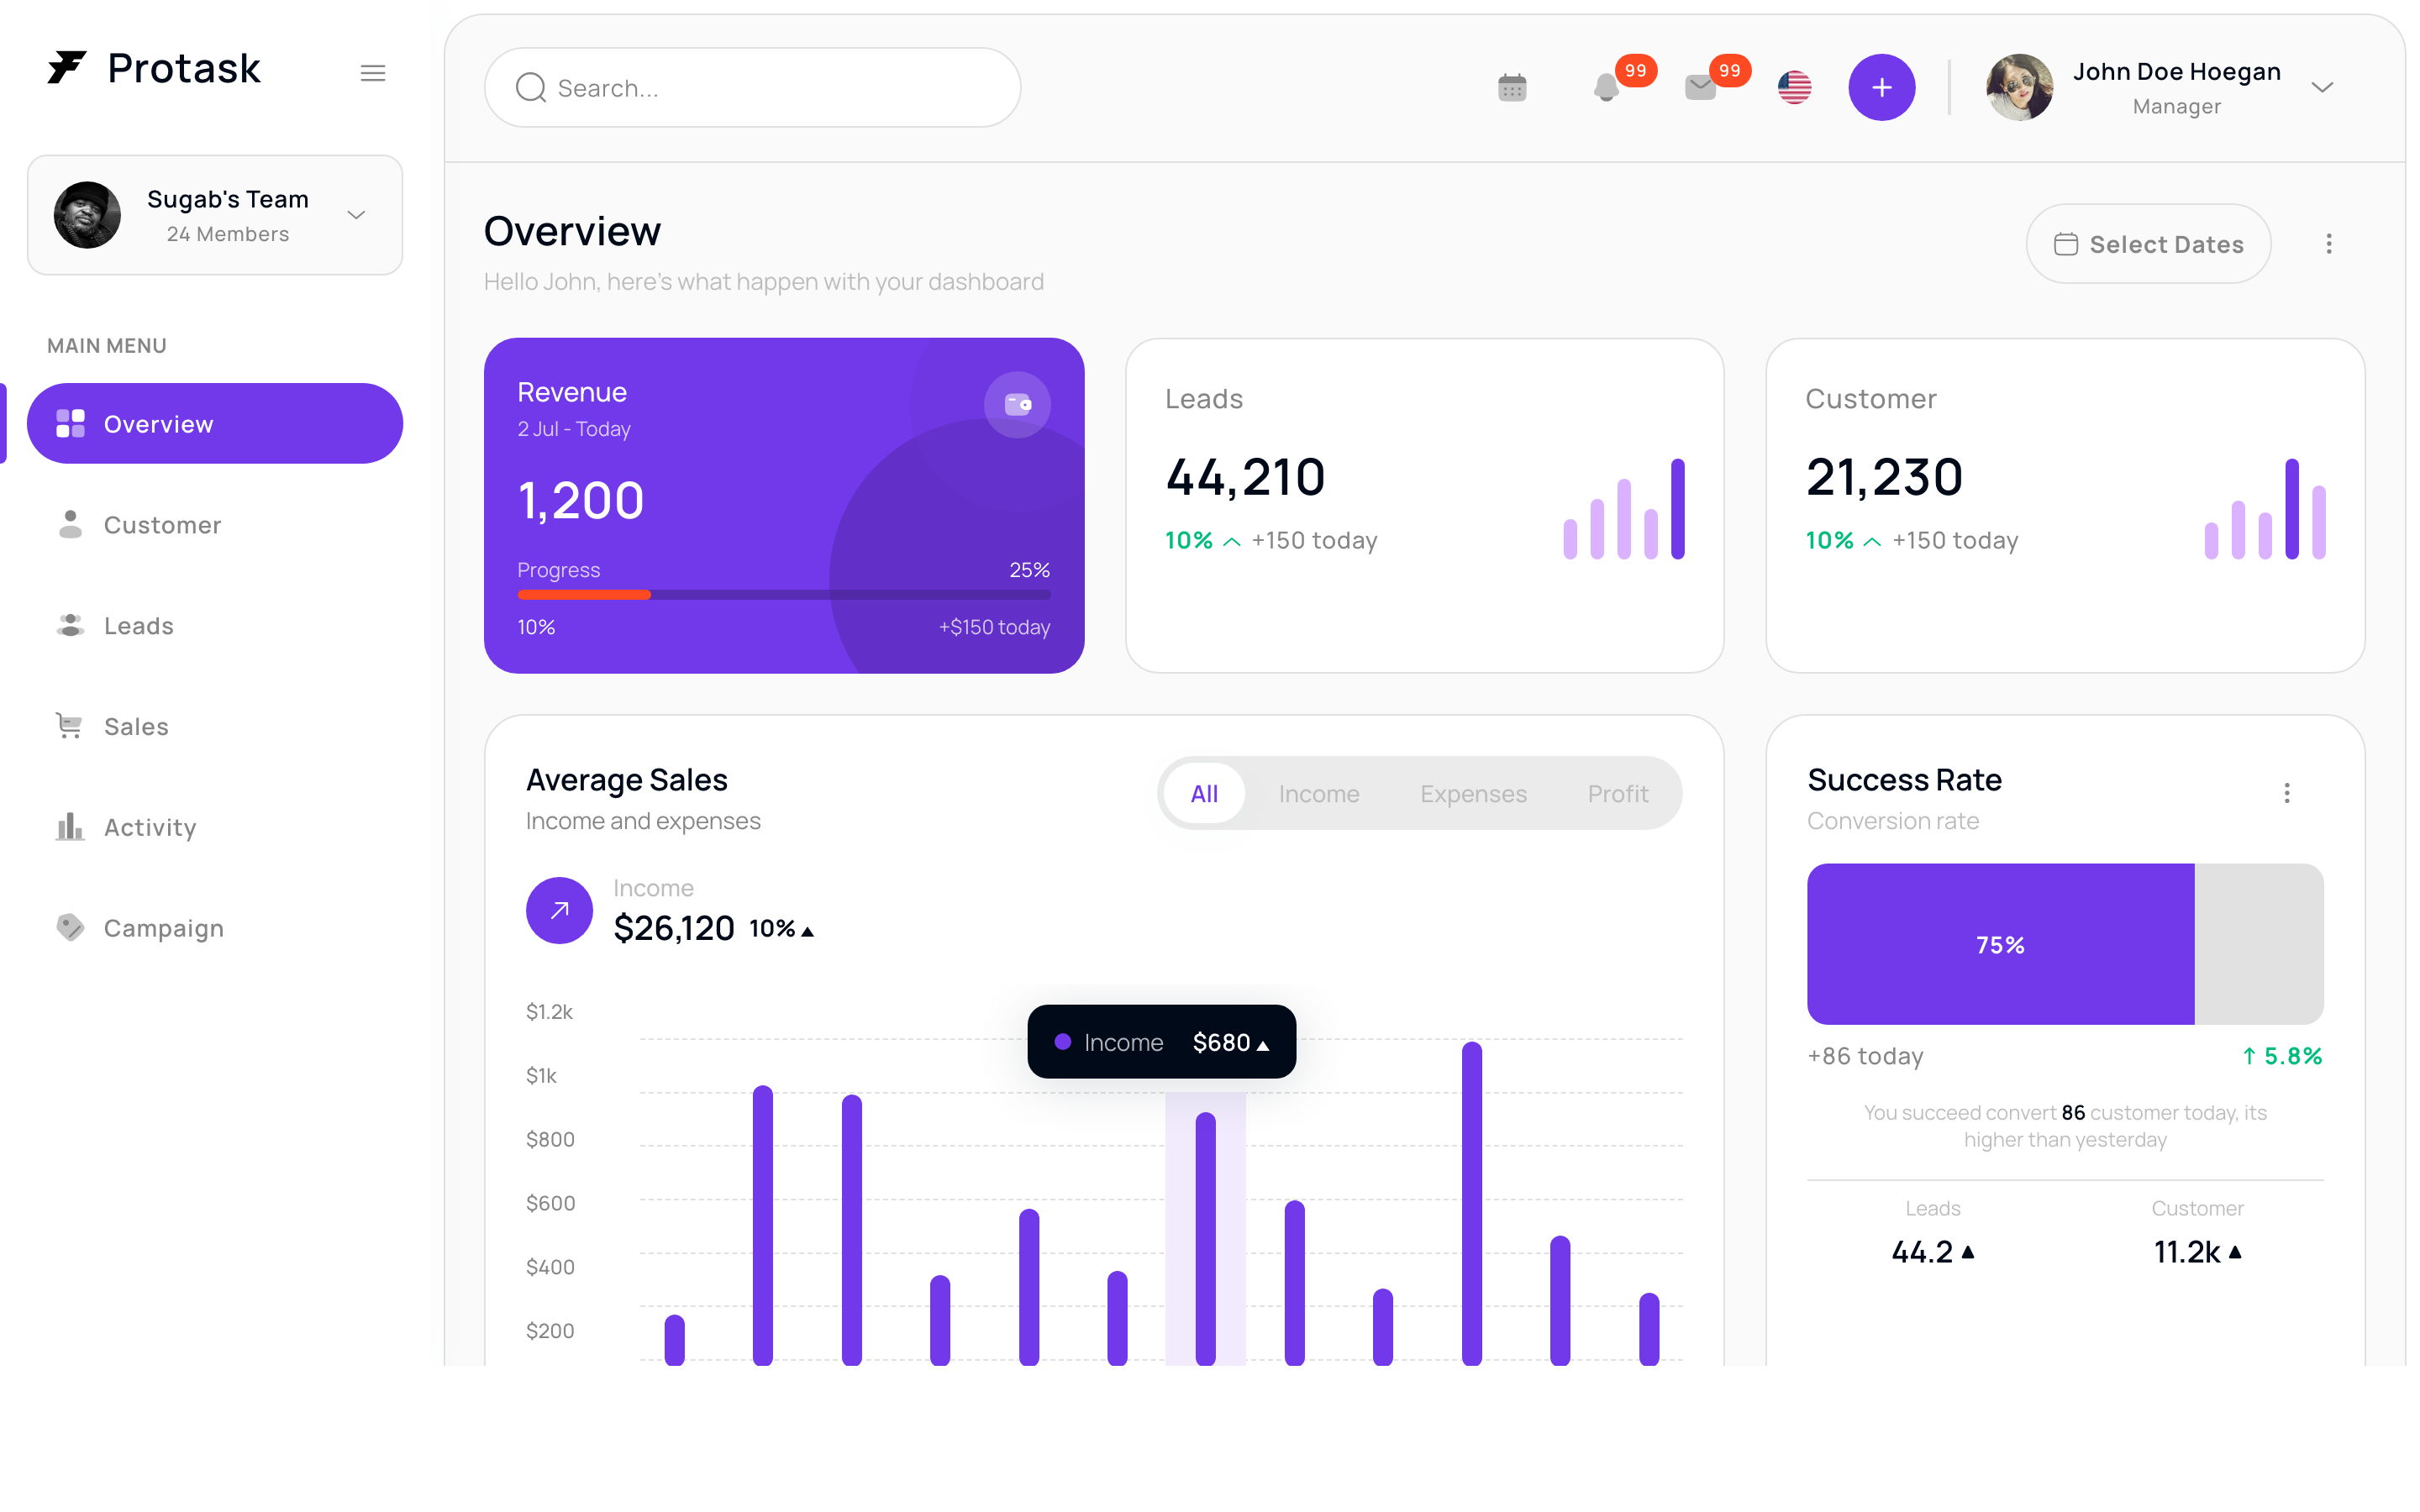Click Leads count 44,210
The image size is (2420, 1512).
click(x=1245, y=477)
